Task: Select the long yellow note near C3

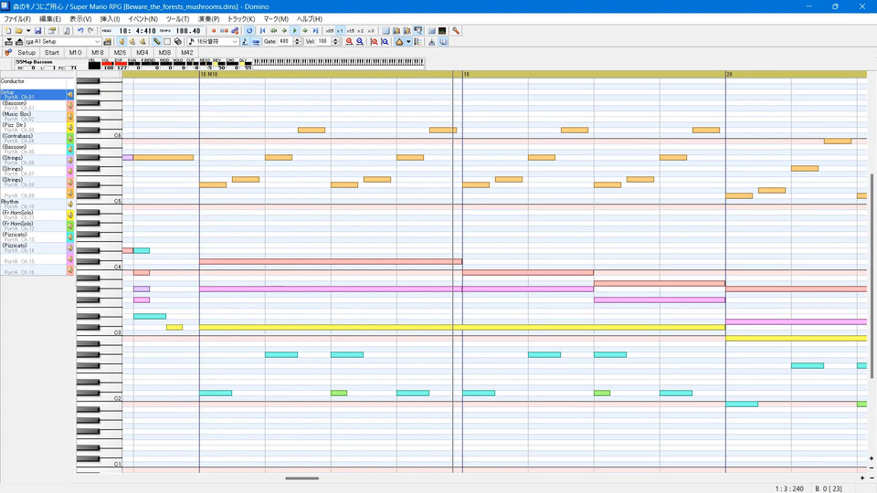Action: (462, 327)
